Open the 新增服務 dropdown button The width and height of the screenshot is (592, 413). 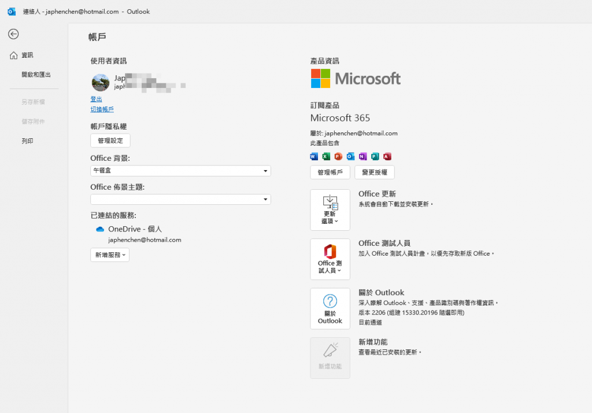[110, 255]
